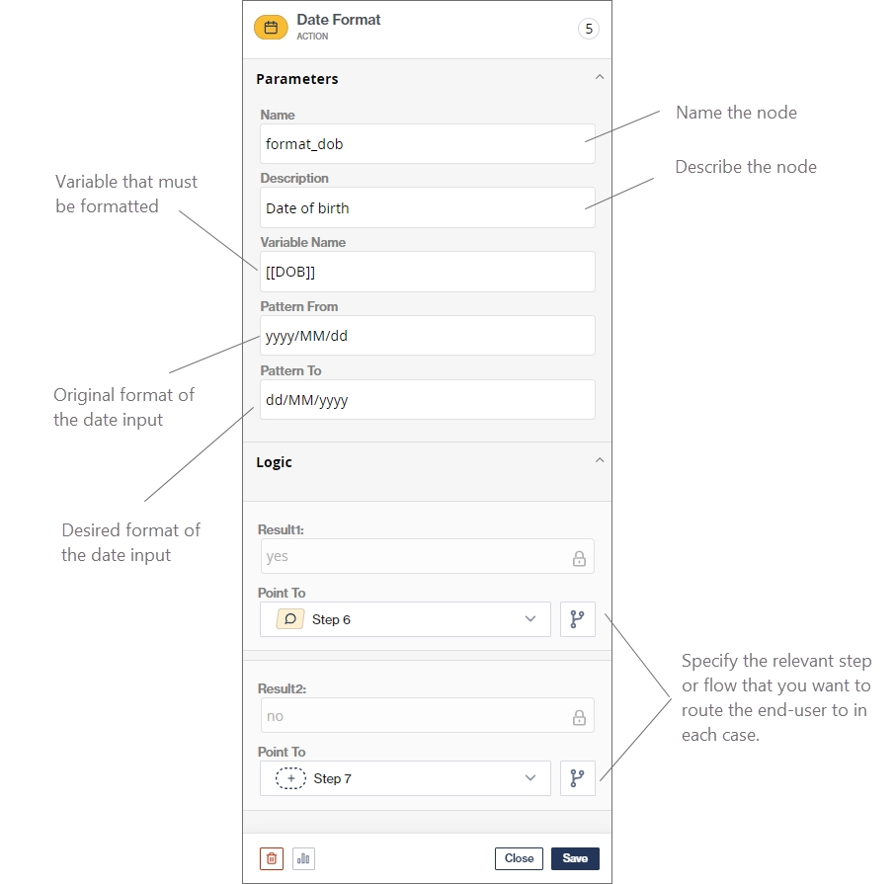Image resolution: width=895 pixels, height=884 pixels.
Task: Open flow branch selector beside Step 6
Action: point(578,619)
